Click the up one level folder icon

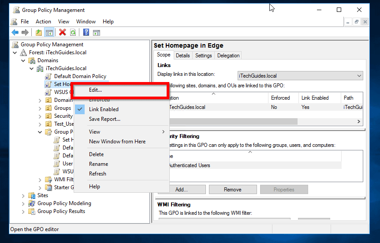pyautogui.click(x=39, y=32)
